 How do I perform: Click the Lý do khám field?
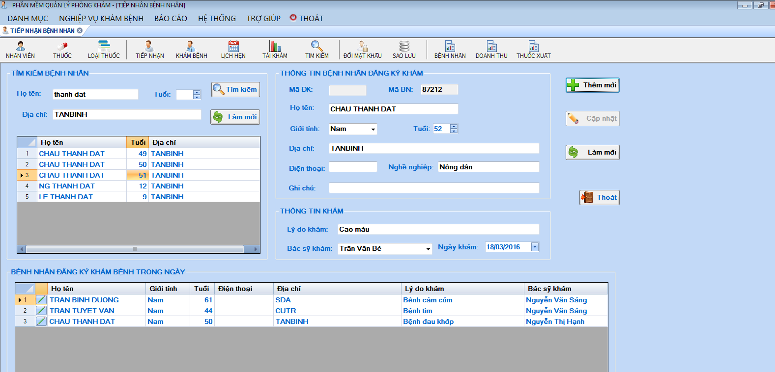pos(438,229)
